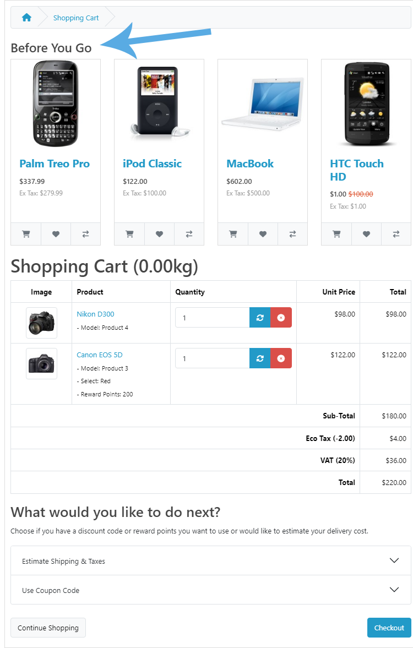Expand Estimate Shipping & Taxes section
This screenshot has width=413, height=648.
click(x=210, y=561)
